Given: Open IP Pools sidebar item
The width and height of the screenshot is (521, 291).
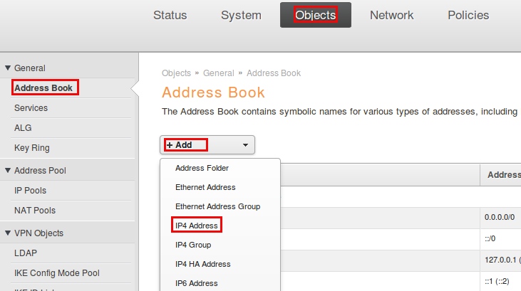Looking at the screenshot, I should [x=30, y=191].
